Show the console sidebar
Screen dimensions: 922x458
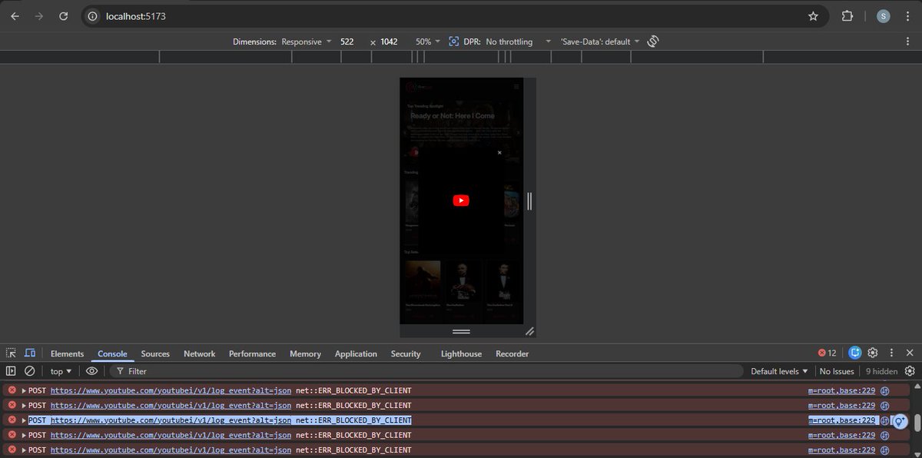(x=11, y=371)
